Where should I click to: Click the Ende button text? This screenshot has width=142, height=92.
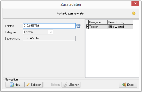click(x=130, y=85)
